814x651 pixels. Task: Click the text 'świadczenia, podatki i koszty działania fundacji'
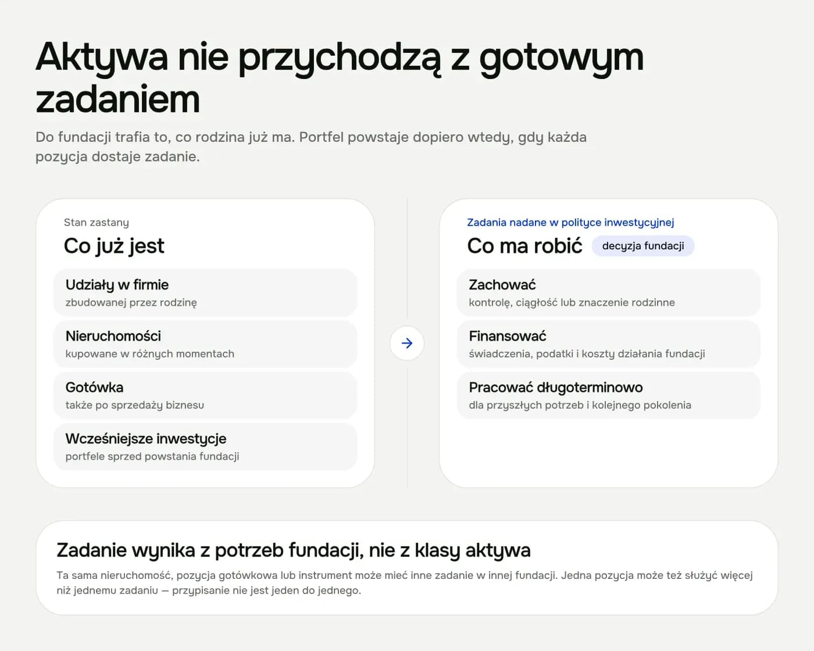pos(587,354)
